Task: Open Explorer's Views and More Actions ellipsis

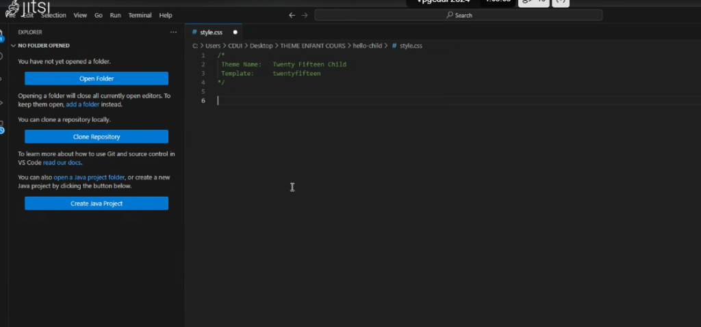Action: pos(173,32)
